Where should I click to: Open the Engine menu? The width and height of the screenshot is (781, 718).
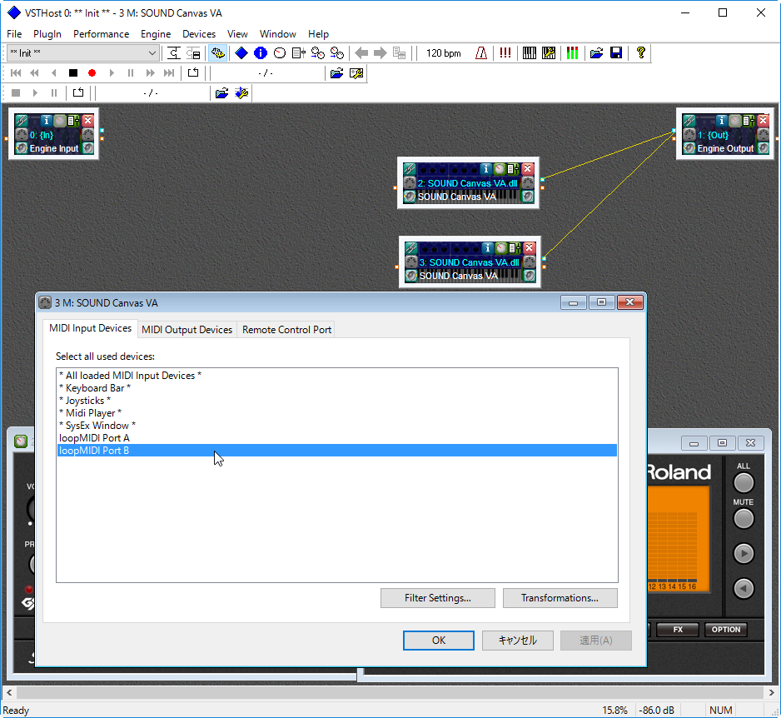[x=156, y=34]
